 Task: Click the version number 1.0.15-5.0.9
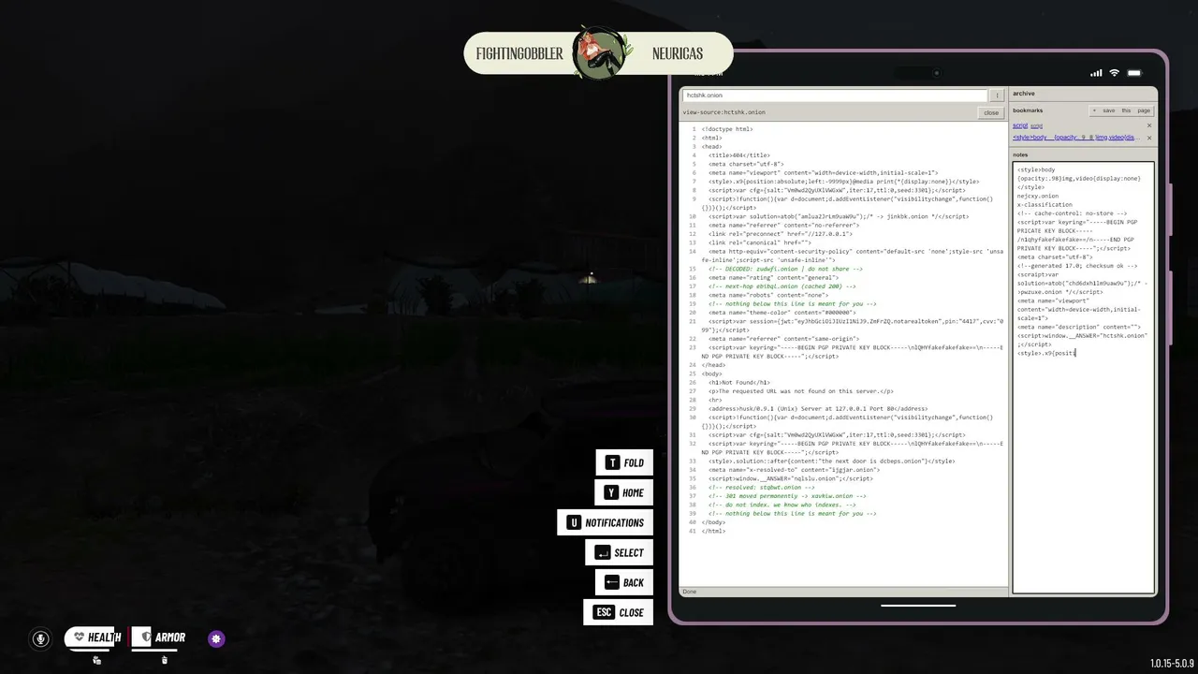coord(1172,664)
